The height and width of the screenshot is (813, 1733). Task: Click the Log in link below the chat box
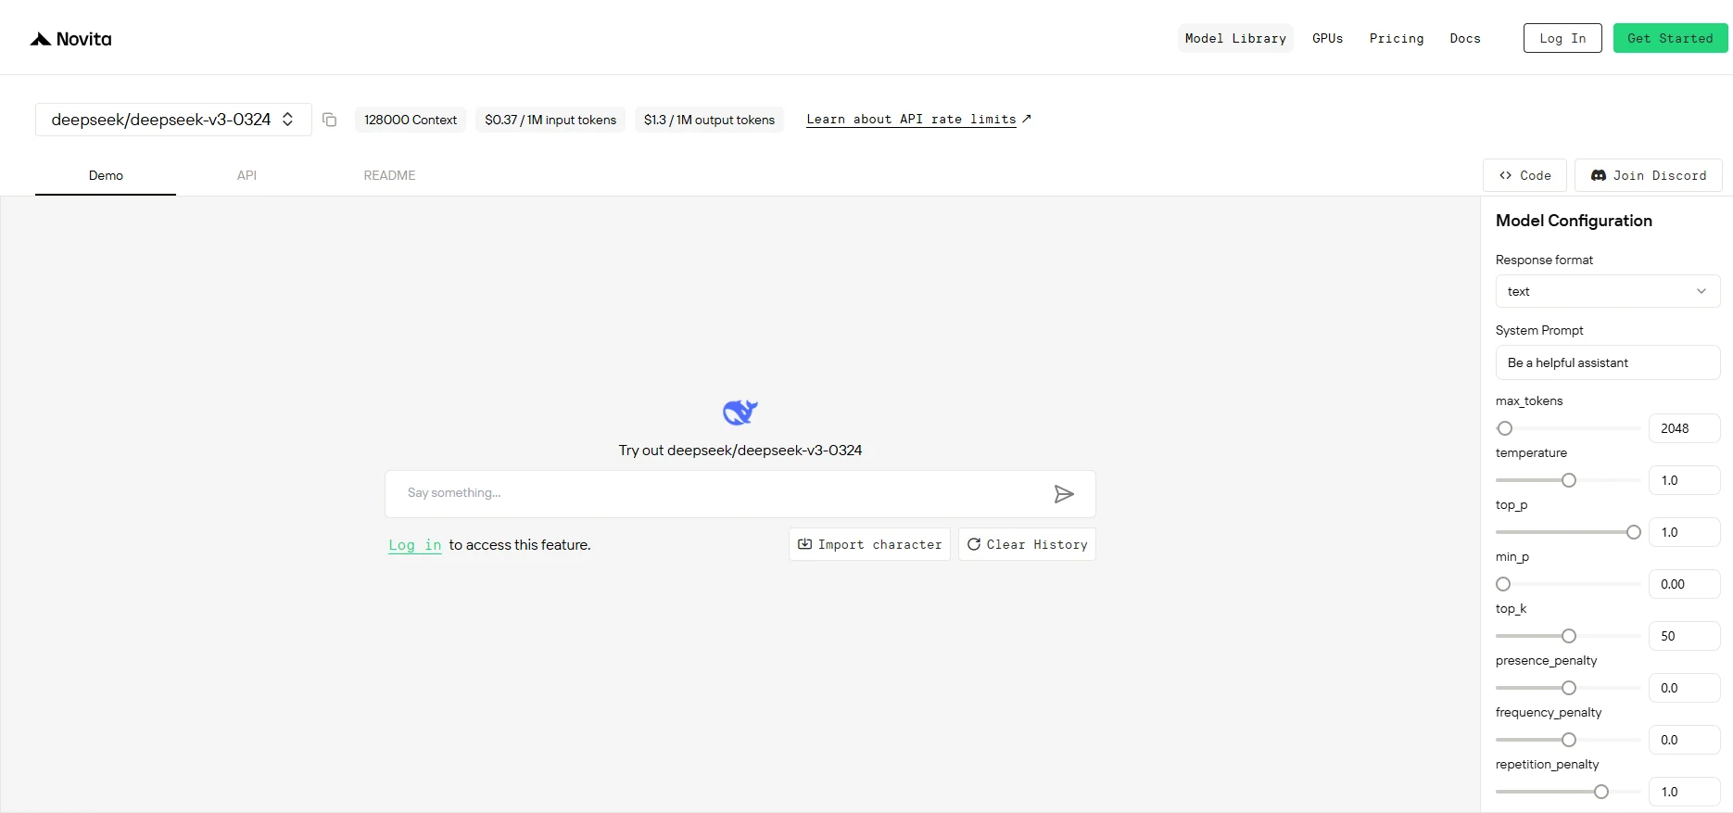coord(415,545)
